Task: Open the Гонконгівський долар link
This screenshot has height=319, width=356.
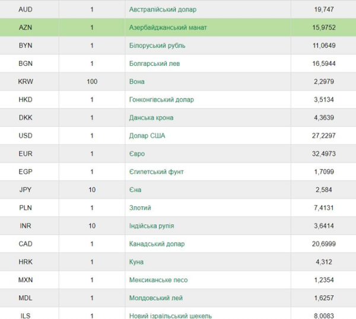Action: pos(161,100)
